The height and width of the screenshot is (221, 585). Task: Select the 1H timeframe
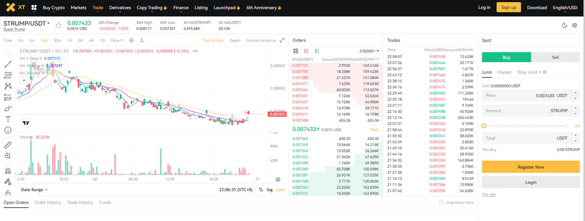tap(69, 40)
